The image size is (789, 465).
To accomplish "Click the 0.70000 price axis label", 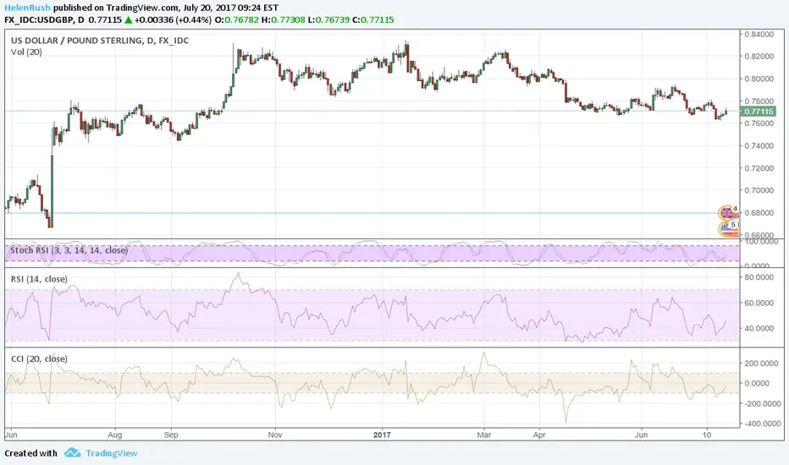I will click(759, 190).
